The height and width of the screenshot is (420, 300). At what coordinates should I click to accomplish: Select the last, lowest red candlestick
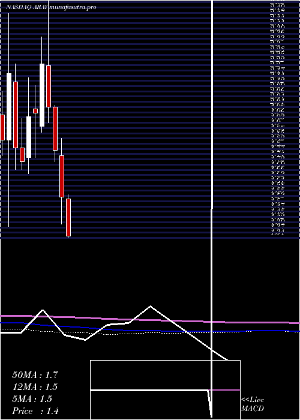tap(68, 217)
